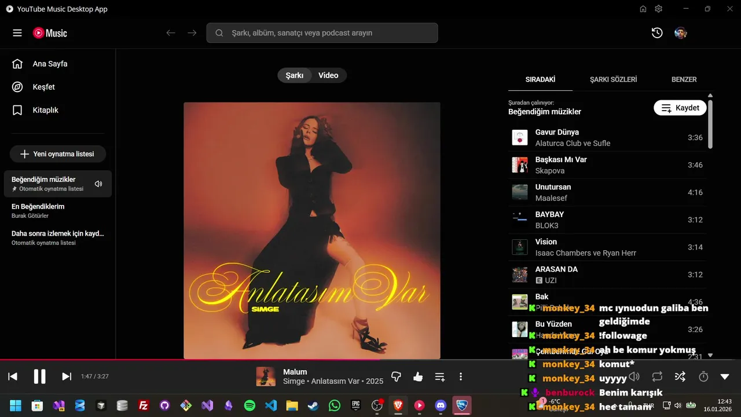Click the now-playing speaker icon in sidebar

[98, 184]
